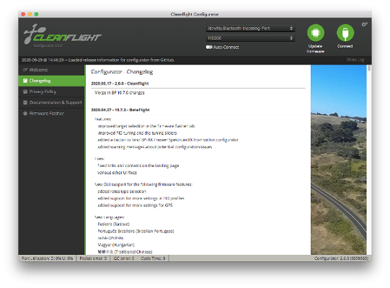
Task: Click the Welcome tab icon
Action: (25, 70)
